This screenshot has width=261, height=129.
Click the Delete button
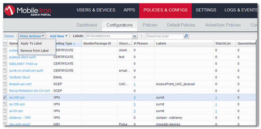(x=9, y=36)
